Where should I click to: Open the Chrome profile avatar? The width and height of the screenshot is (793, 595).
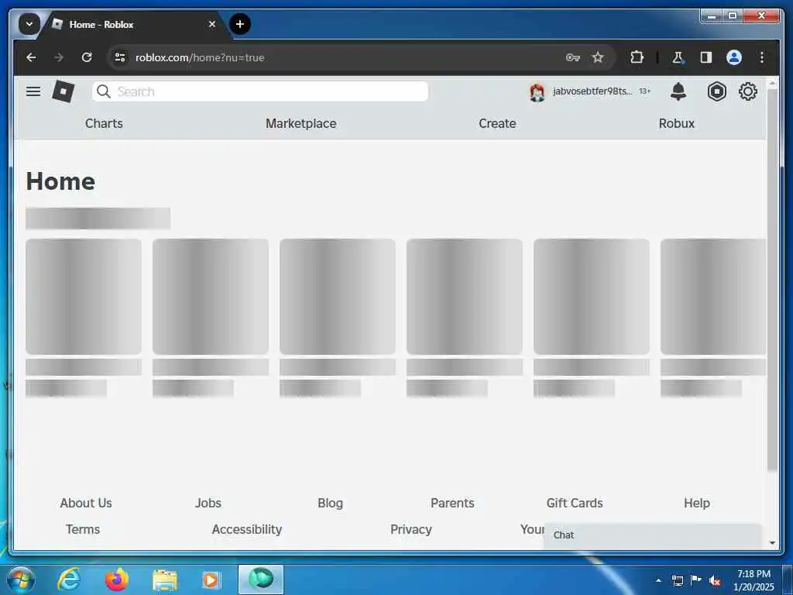tap(734, 57)
